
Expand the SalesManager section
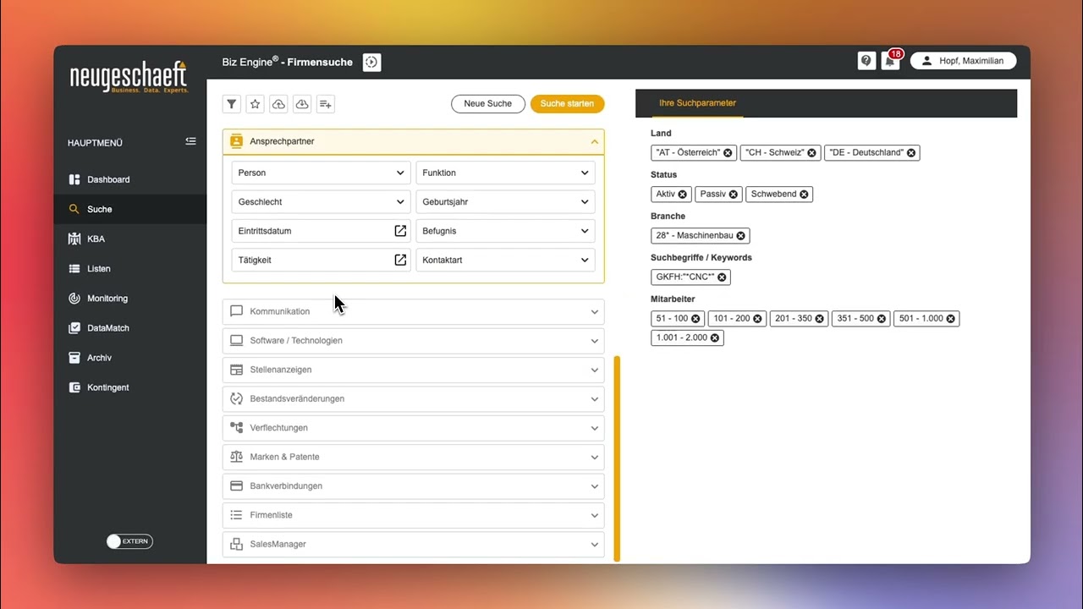(413, 544)
